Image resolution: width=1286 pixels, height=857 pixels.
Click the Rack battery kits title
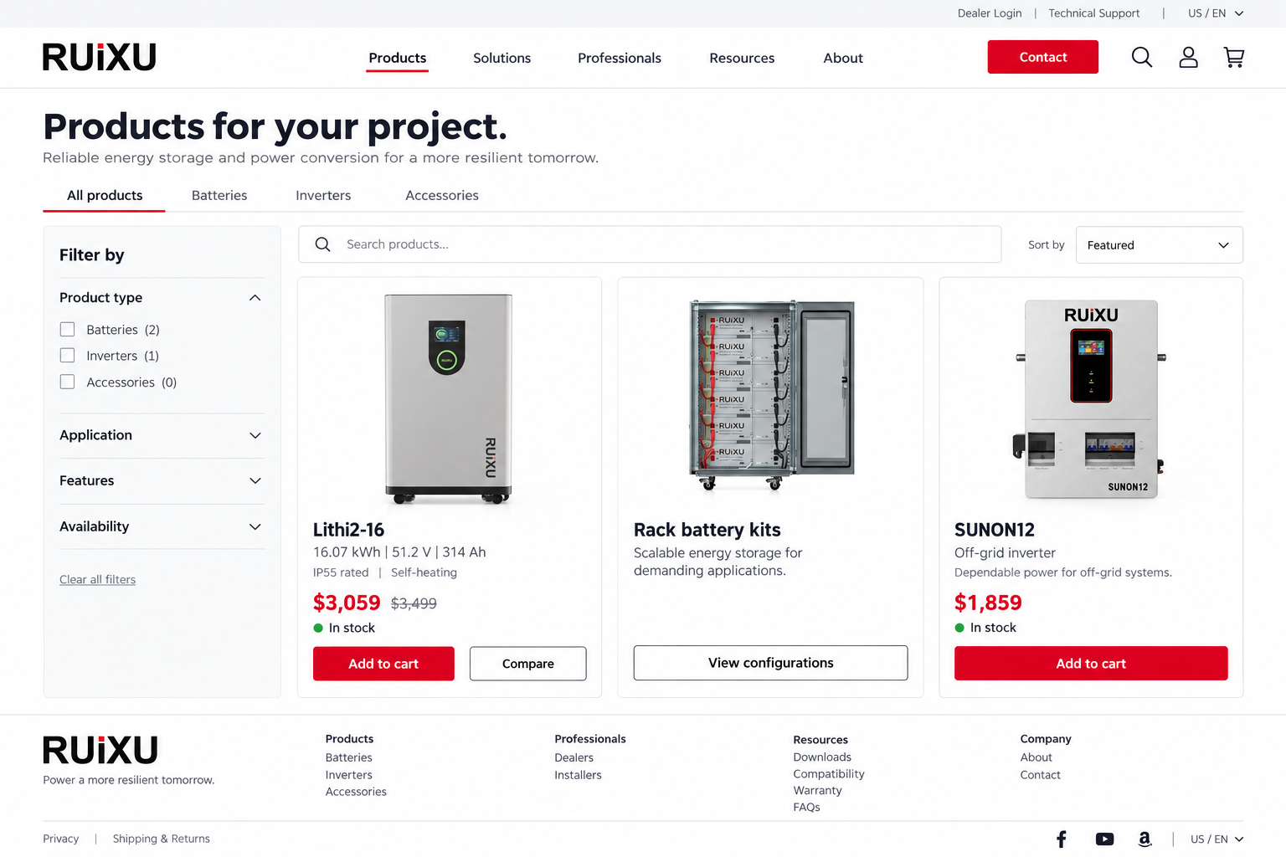point(707,530)
